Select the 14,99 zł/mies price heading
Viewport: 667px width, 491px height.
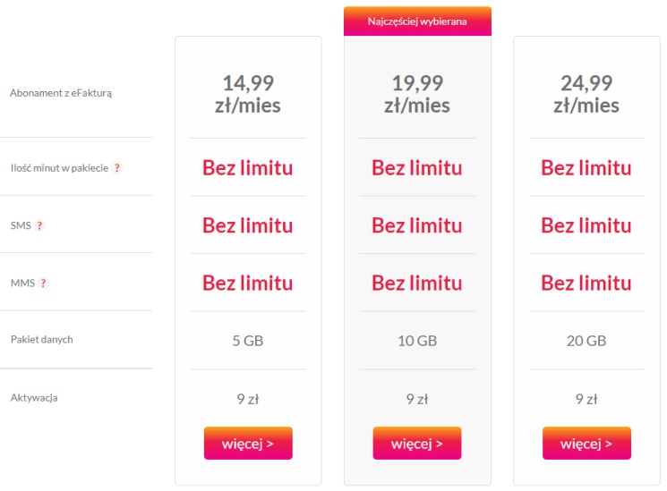[247, 95]
